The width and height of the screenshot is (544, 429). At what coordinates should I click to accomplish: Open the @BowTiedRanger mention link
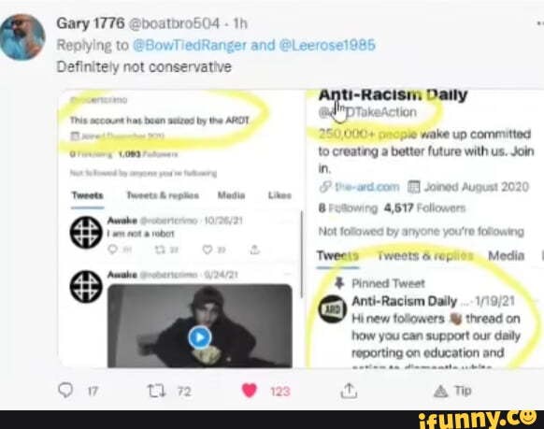(190, 45)
